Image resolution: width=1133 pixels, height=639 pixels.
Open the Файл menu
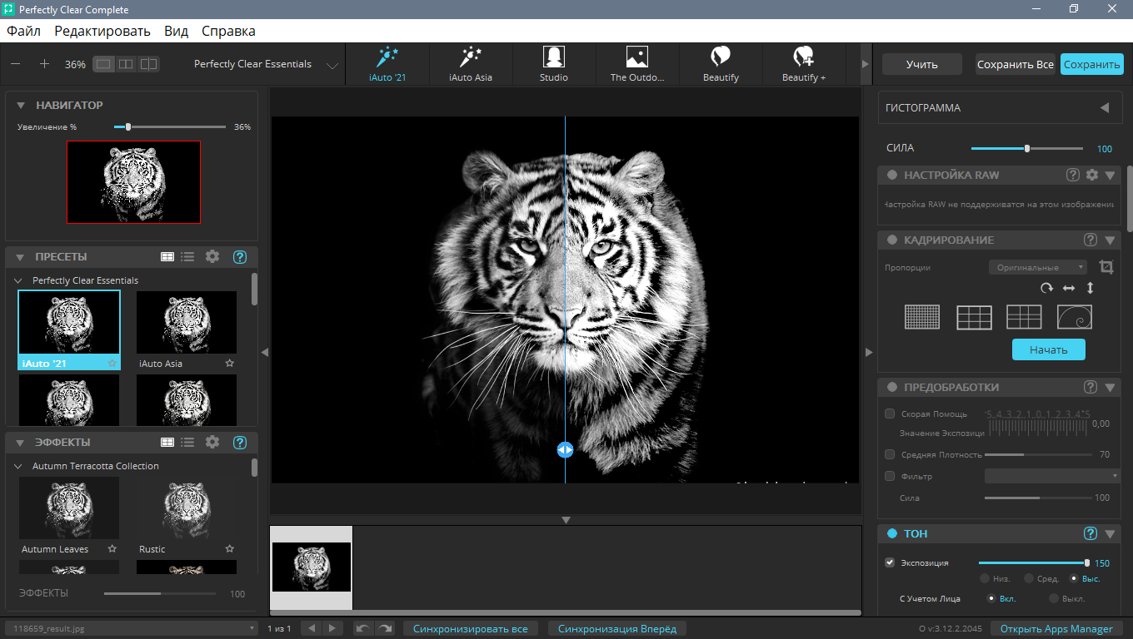click(24, 31)
